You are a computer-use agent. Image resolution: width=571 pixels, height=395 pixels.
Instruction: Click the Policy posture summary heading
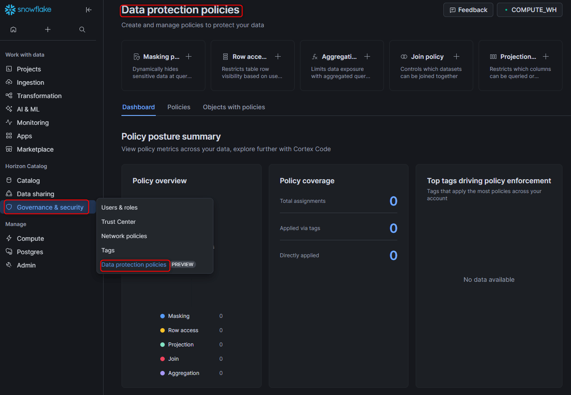click(x=171, y=136)
